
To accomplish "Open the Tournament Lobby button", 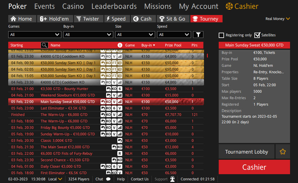I will pos(246,152).
